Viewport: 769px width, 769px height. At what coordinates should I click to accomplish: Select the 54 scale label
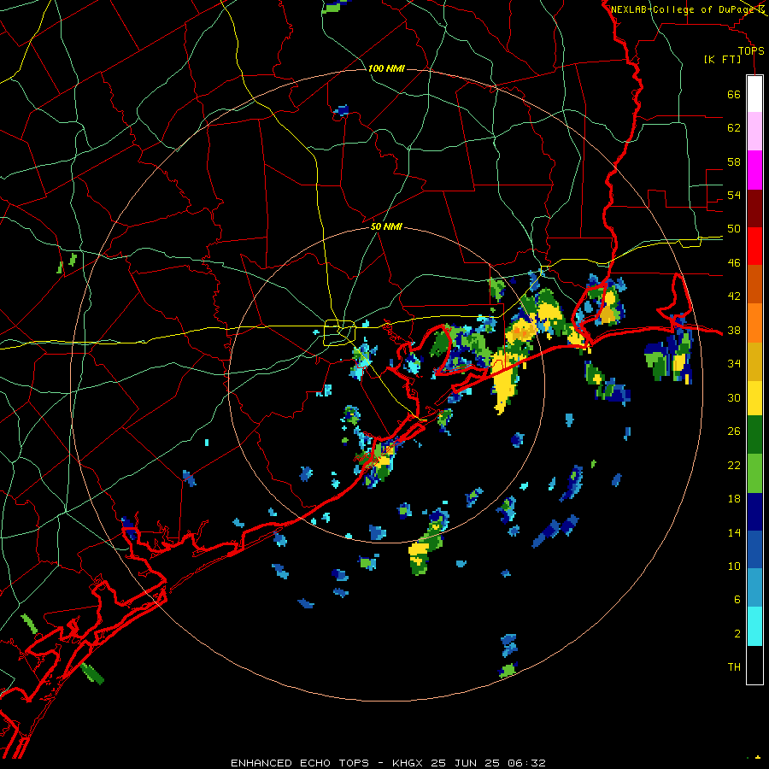tap(734, 195)
